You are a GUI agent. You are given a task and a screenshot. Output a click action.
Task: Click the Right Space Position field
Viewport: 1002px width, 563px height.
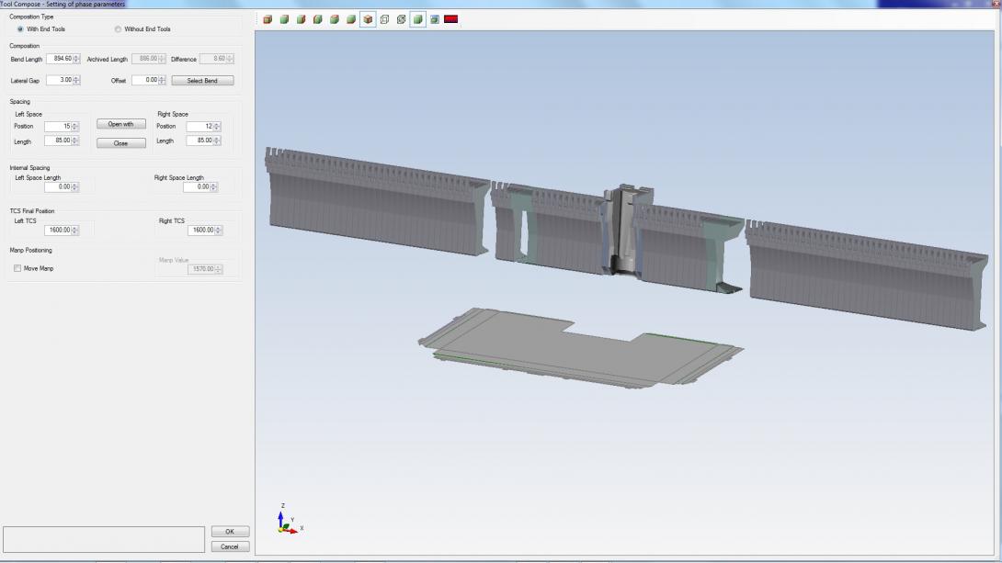199,127
